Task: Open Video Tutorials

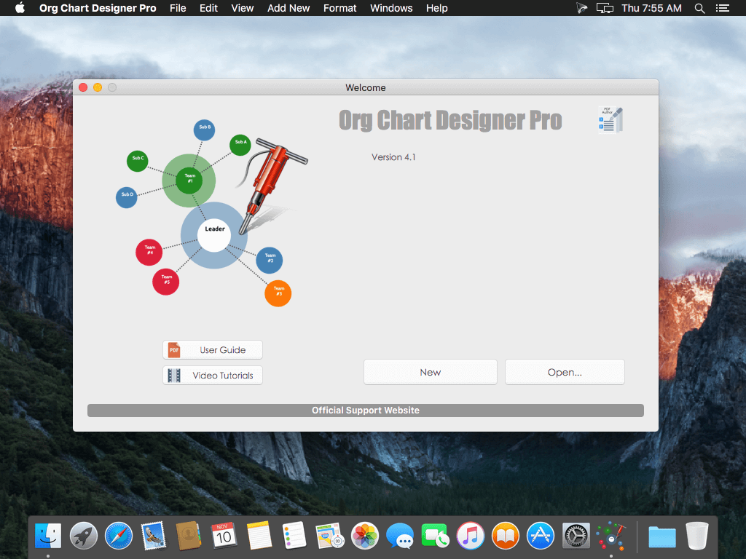Action: [212, 376]
